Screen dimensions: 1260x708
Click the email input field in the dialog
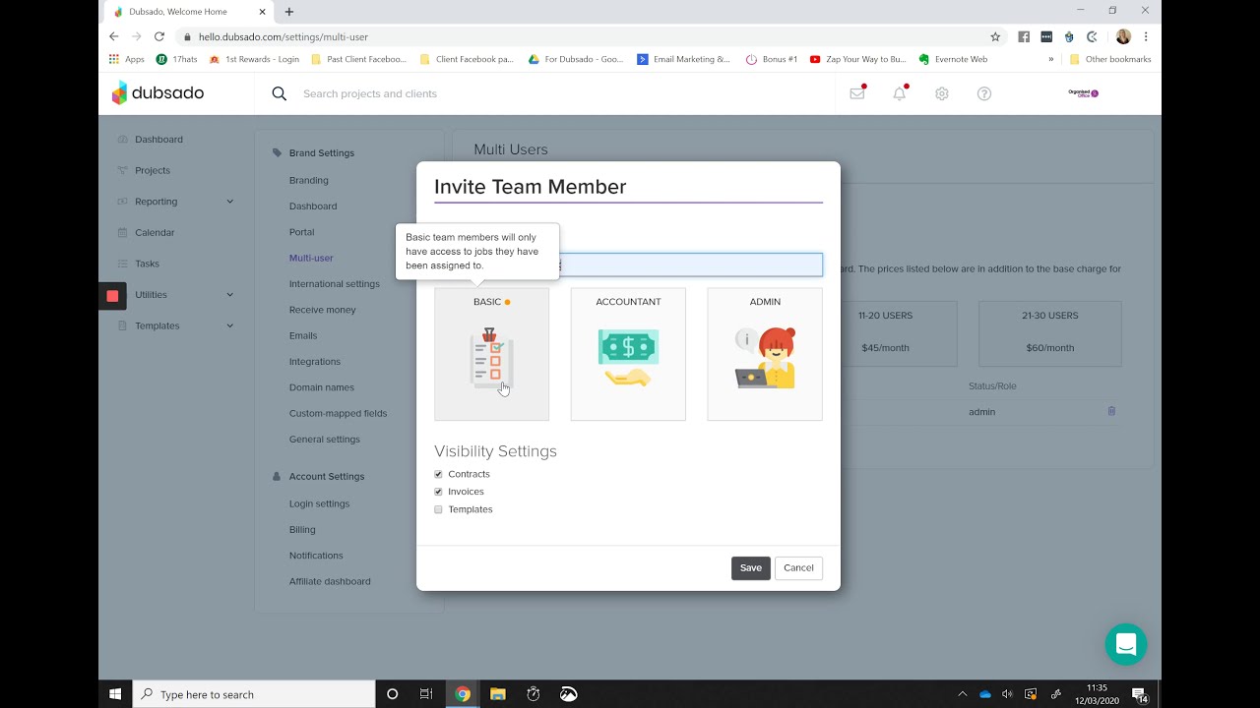[628, 265]
